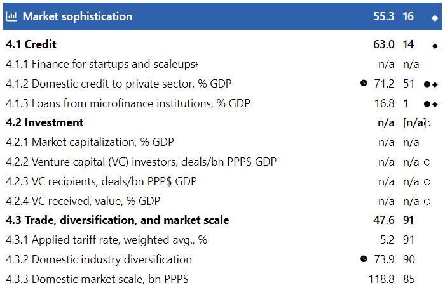Click the strength markers on the microfinance loans row

(431, 104)
